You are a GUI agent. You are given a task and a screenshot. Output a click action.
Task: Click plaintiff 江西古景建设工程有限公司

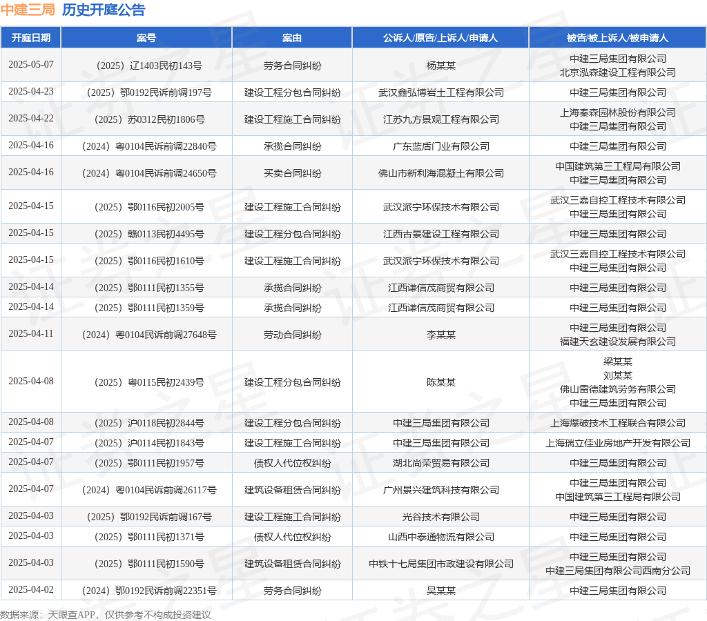point(440,234)
